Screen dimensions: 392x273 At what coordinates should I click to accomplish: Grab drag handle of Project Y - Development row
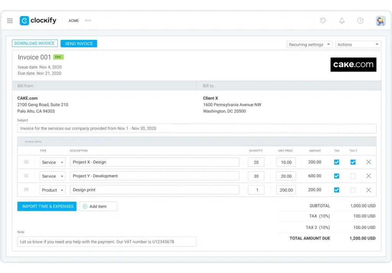[26, 176]
